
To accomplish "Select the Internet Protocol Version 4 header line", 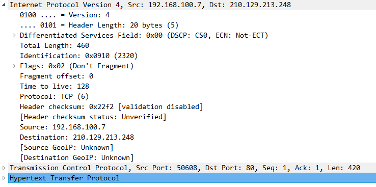I will point(150,5).
